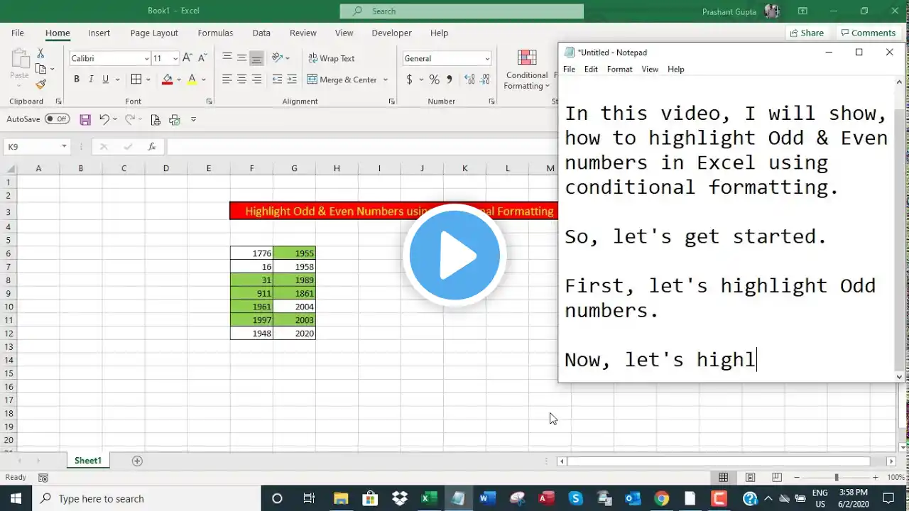The height and width of the screenshot is (511, 909).
Task: Switch to the Formulas tab
Action: [x=215, y=33]
